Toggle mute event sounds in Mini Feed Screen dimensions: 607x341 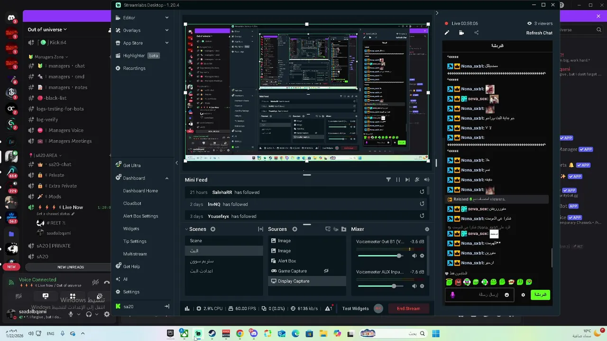(417, 180)
